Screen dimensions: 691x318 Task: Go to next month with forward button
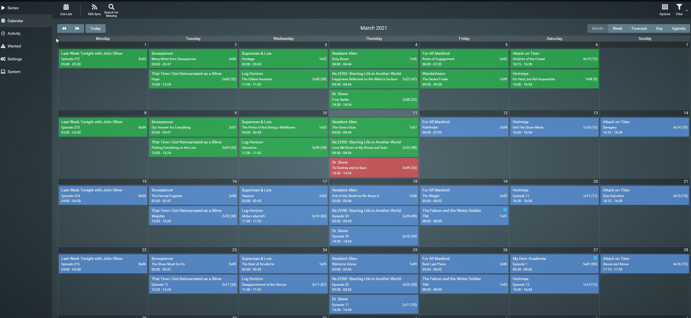pyautogui.click(x=77, y=28)
